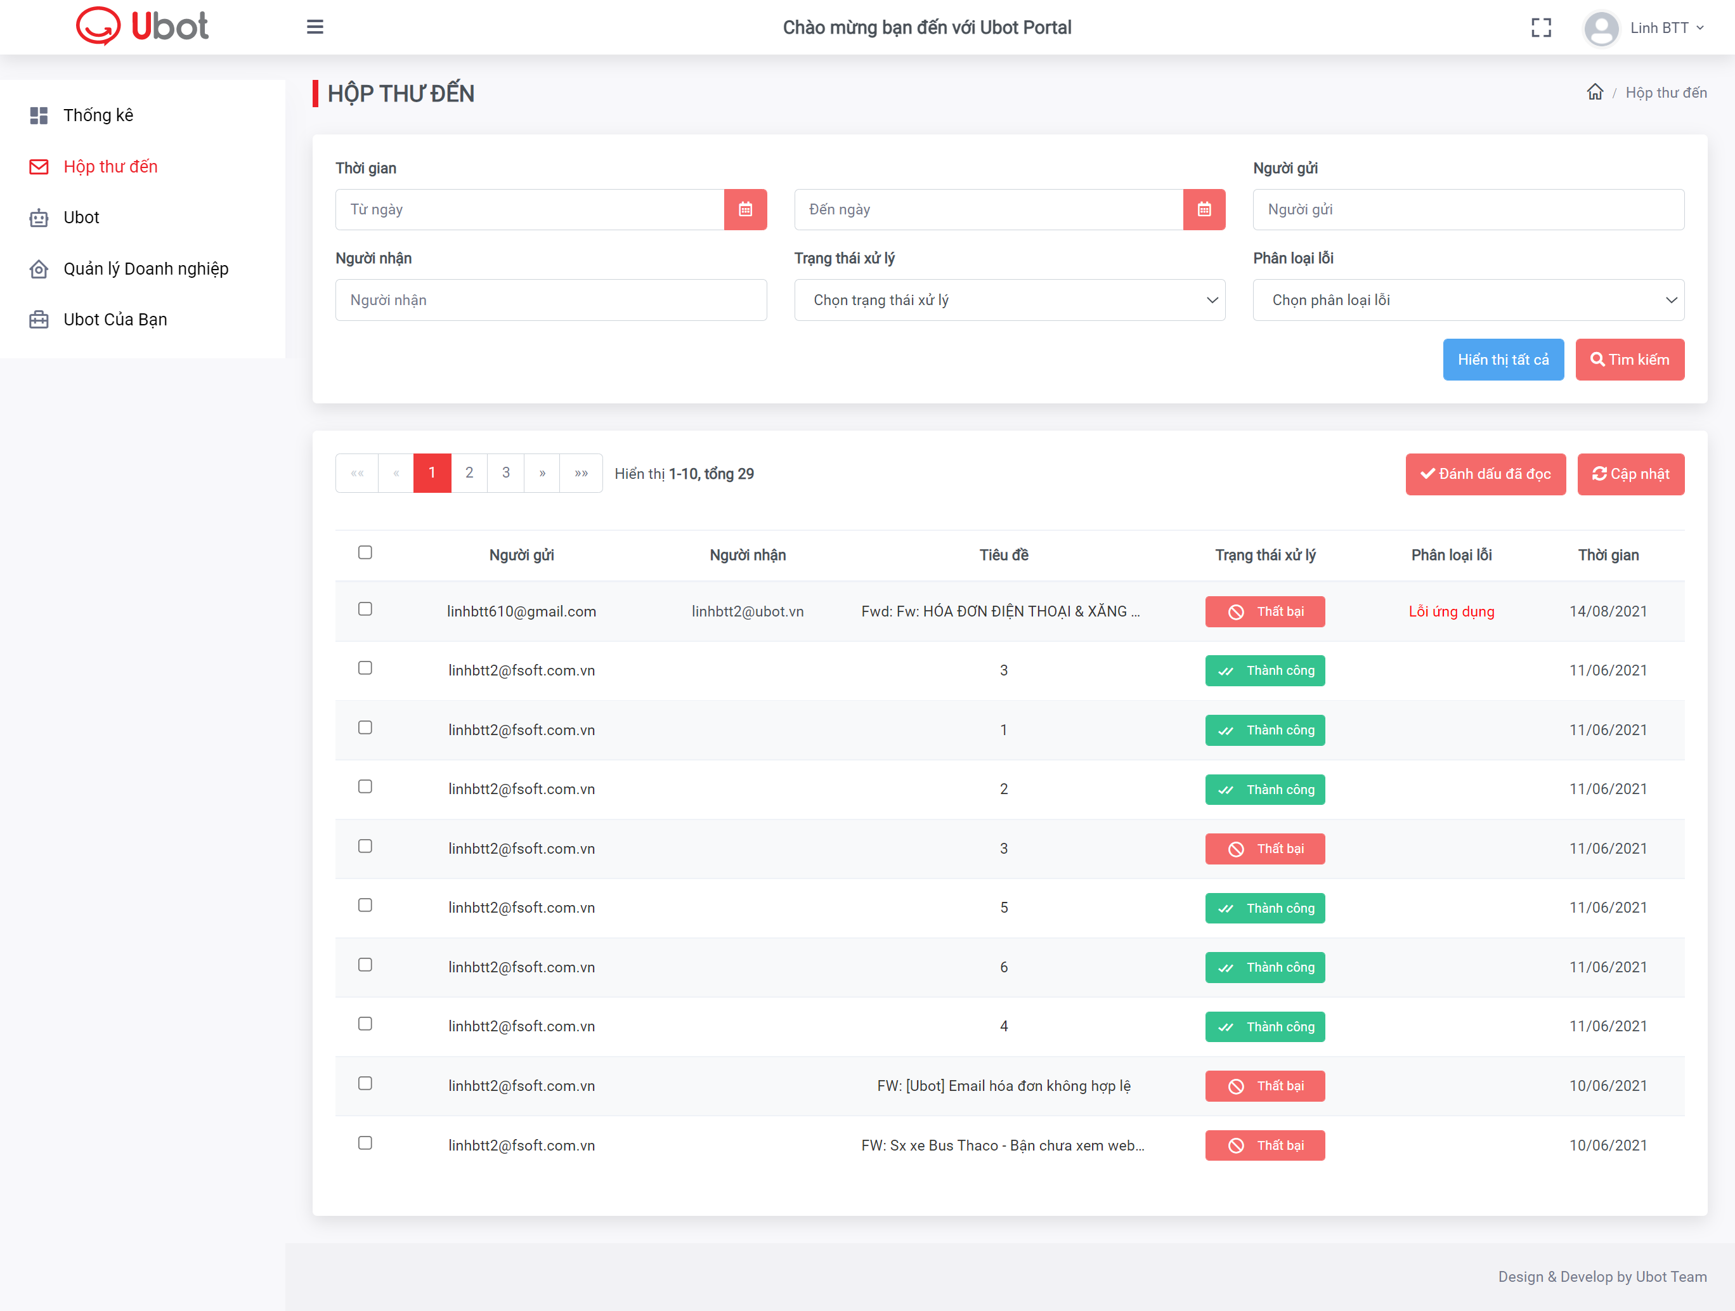This screenshot has width=1735, height=1311.
Task: Click Hiển thị tất cả button
Action: point(1503,360)
